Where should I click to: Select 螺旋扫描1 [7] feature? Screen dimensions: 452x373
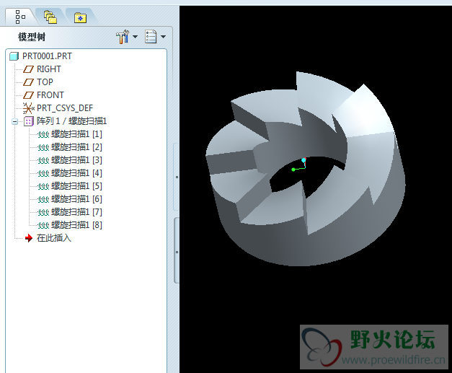pyautogui.click(x=76, y=212)
